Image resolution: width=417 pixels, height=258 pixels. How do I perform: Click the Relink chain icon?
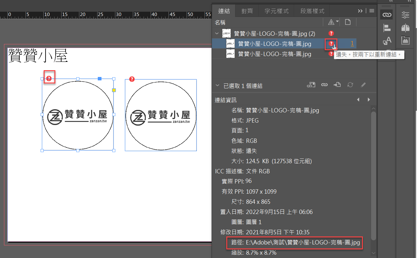[324, 85]
